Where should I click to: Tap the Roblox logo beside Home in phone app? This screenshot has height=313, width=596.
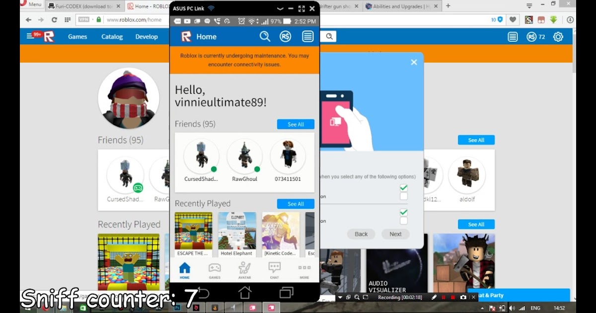186,36
